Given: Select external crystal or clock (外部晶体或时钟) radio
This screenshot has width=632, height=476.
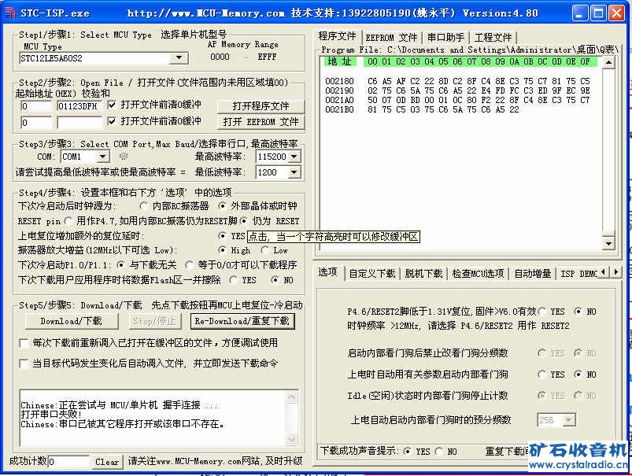Looking at the screenshot, I should point(222,206).
